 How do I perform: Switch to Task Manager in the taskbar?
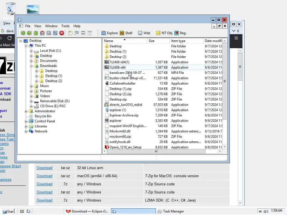tap(171, 211)
